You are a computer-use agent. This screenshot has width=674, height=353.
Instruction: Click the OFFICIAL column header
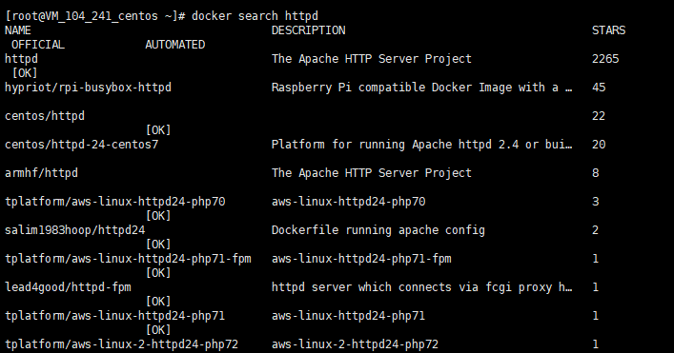[x=38, y=45]
